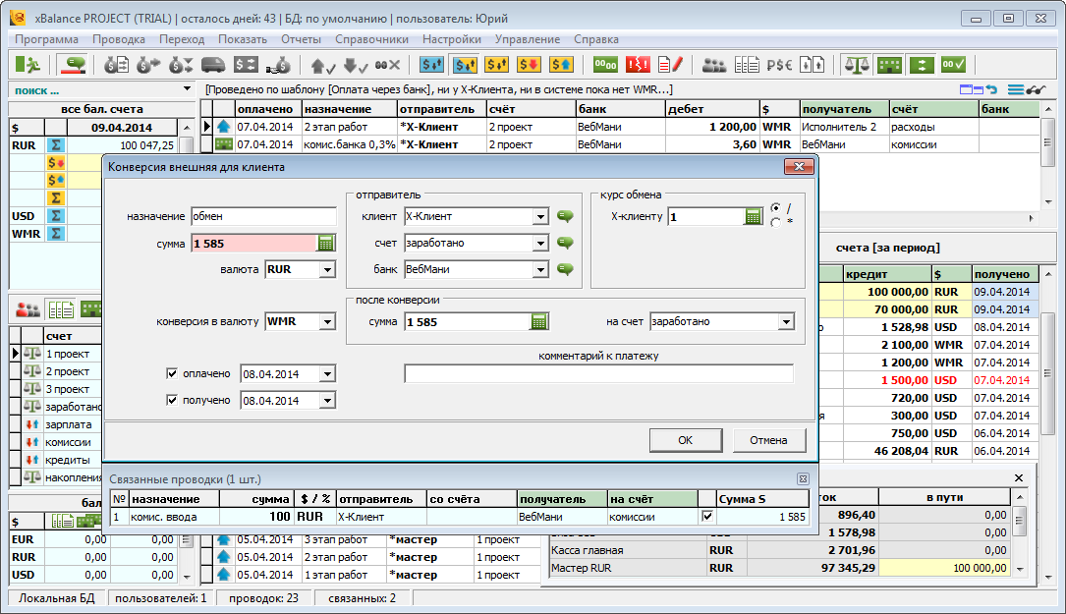The width and height of the screenshot is (1066, 614).
Task: Open the валюта RUR dropdown
Action: pyautogui.click(x=327, y=269)
